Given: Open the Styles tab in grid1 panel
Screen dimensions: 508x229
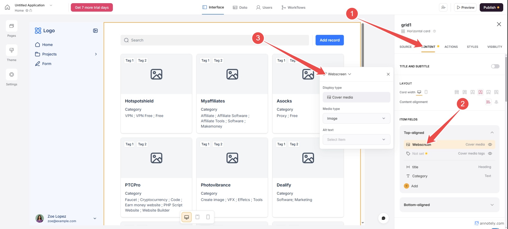Looking at the screenshot, I should (472, 47).
